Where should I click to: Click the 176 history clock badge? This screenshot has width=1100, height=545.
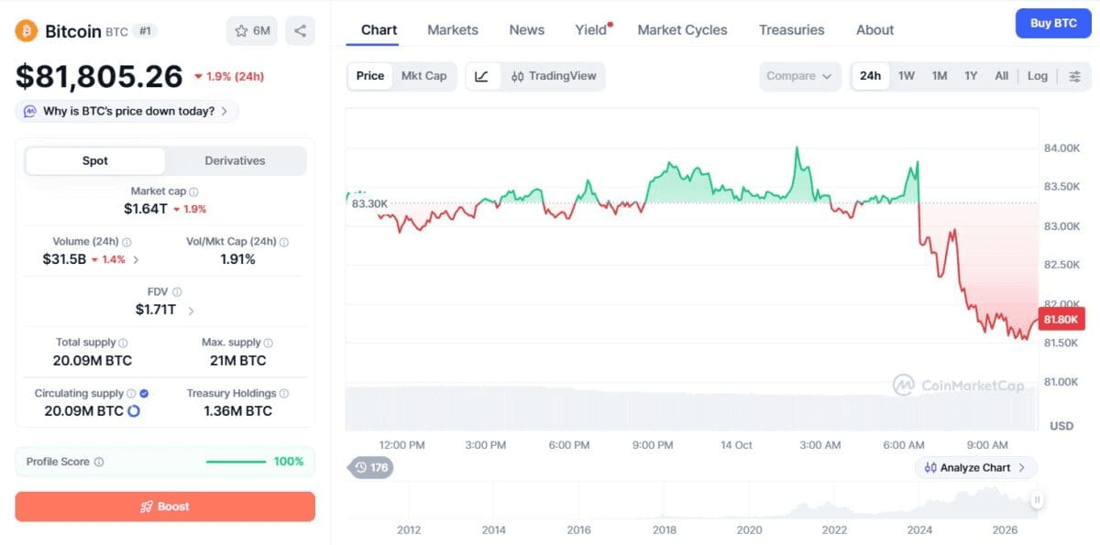371,468
